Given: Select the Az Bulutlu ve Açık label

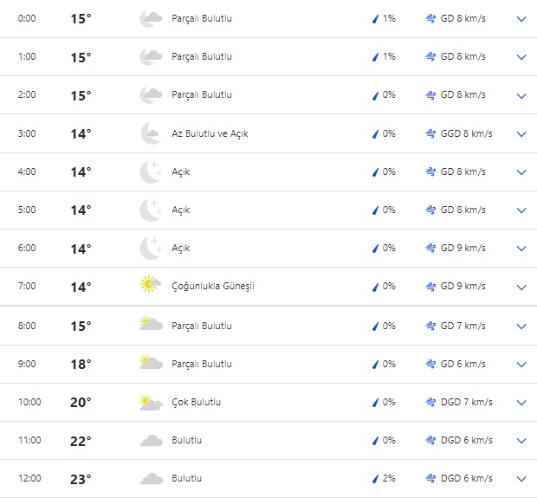Looking at the screenshot, I should click(x=210, y=134).
